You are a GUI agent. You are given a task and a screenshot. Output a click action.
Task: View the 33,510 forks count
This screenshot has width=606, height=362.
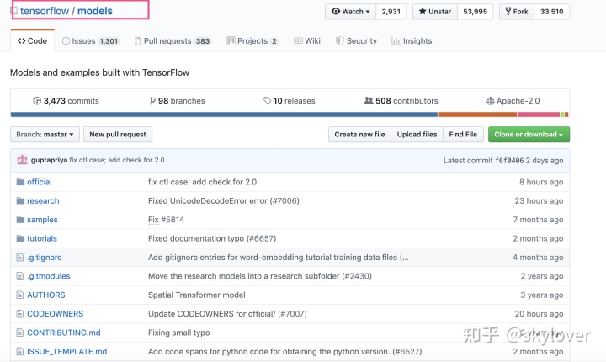point(551,12)
